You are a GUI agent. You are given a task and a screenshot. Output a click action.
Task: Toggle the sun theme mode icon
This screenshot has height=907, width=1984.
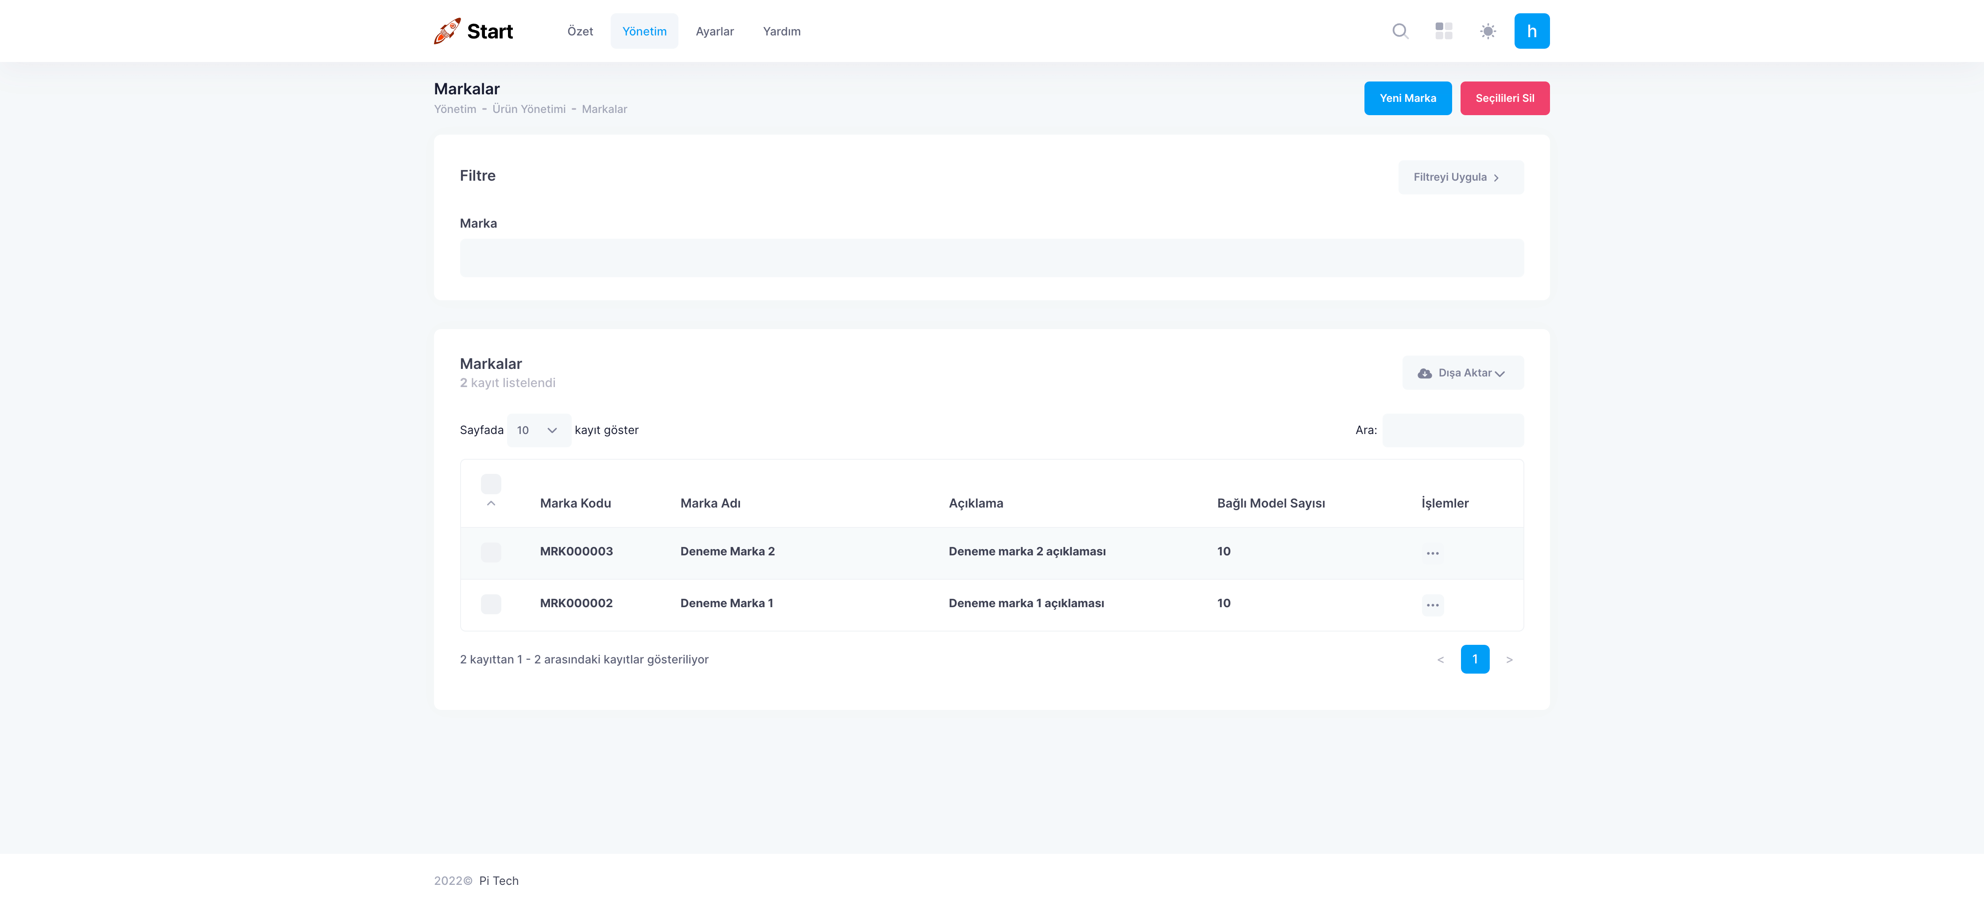tap(1487, 31)
